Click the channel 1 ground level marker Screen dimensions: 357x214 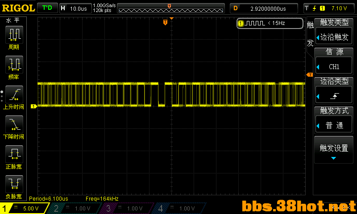click(34, 106)
